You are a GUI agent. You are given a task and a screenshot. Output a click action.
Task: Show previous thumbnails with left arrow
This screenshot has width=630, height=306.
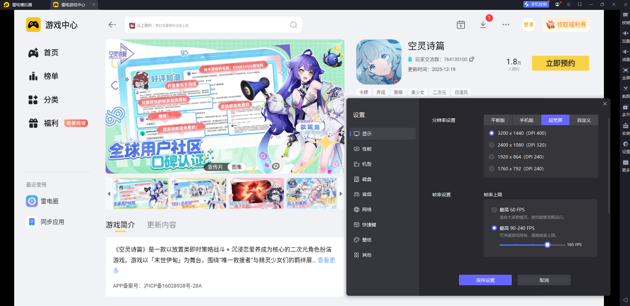[x=109, y=194]
